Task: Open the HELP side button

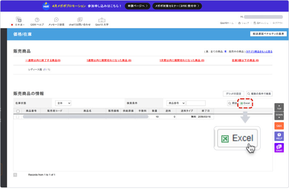Action: (279, 136)
